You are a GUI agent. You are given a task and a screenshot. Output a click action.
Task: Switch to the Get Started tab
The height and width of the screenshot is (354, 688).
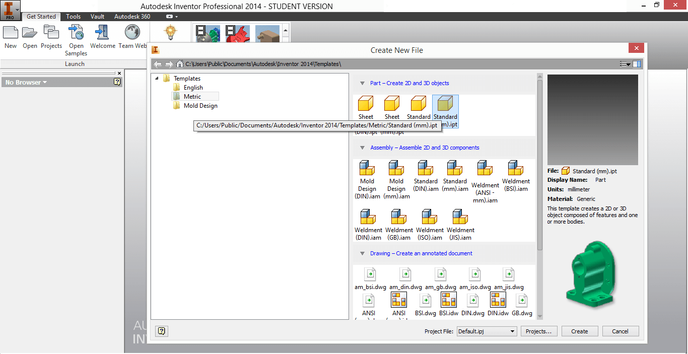(41, 17)
